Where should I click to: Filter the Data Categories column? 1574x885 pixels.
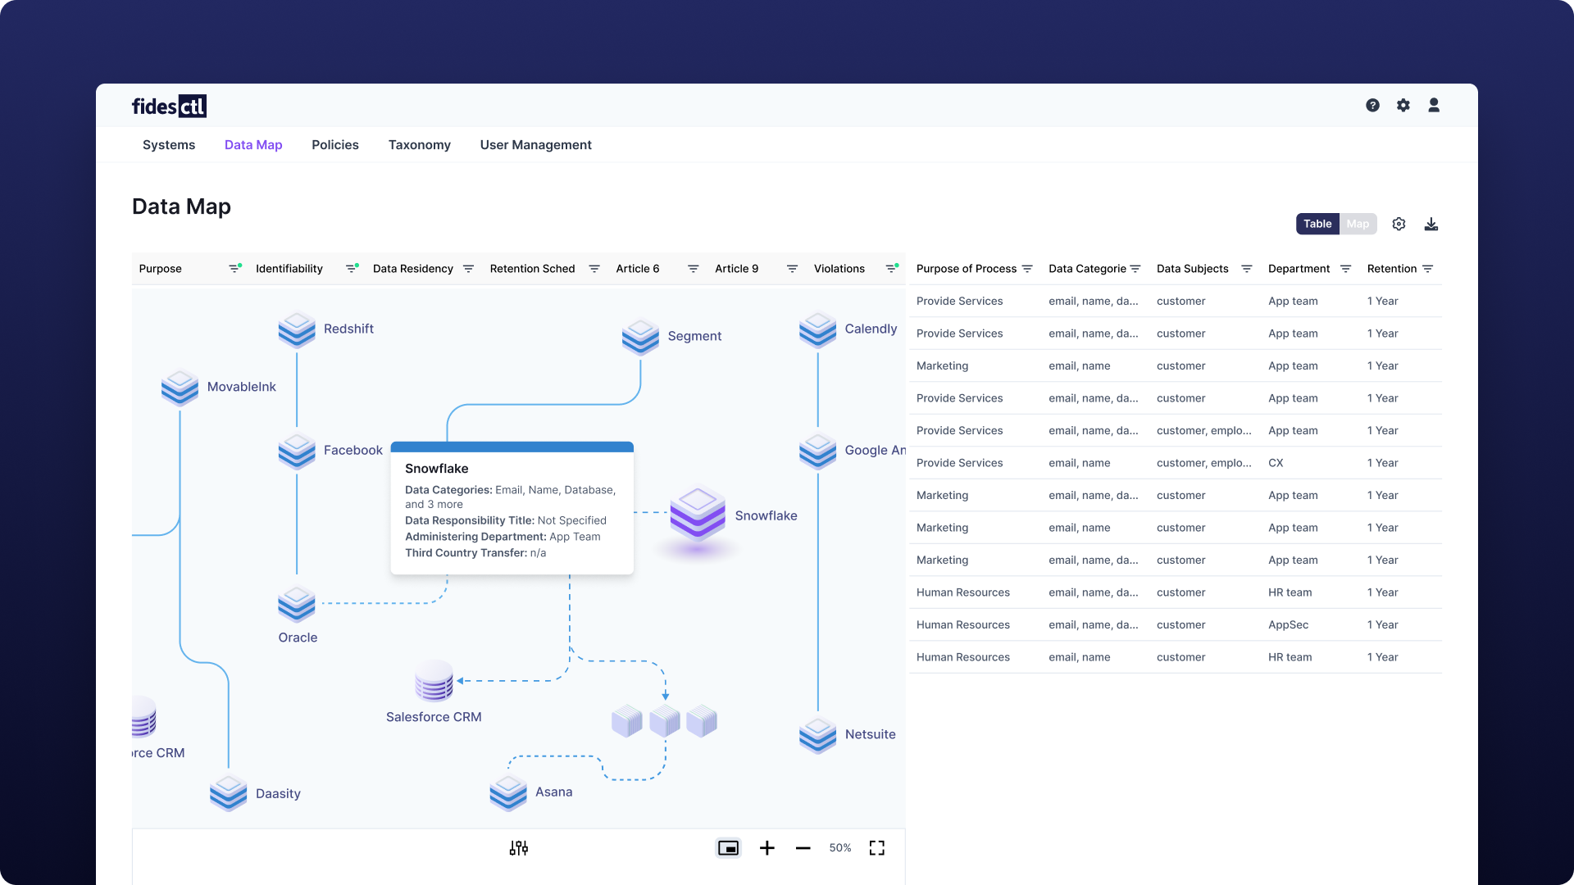point(1135,269)
